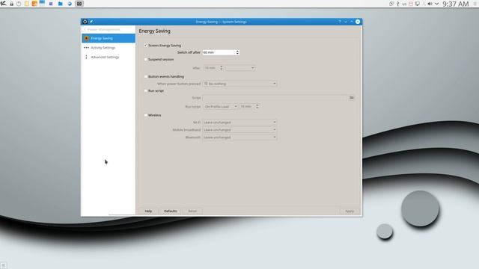
Task: Click the Activity Settings dots icon
Action: (86, 48)
